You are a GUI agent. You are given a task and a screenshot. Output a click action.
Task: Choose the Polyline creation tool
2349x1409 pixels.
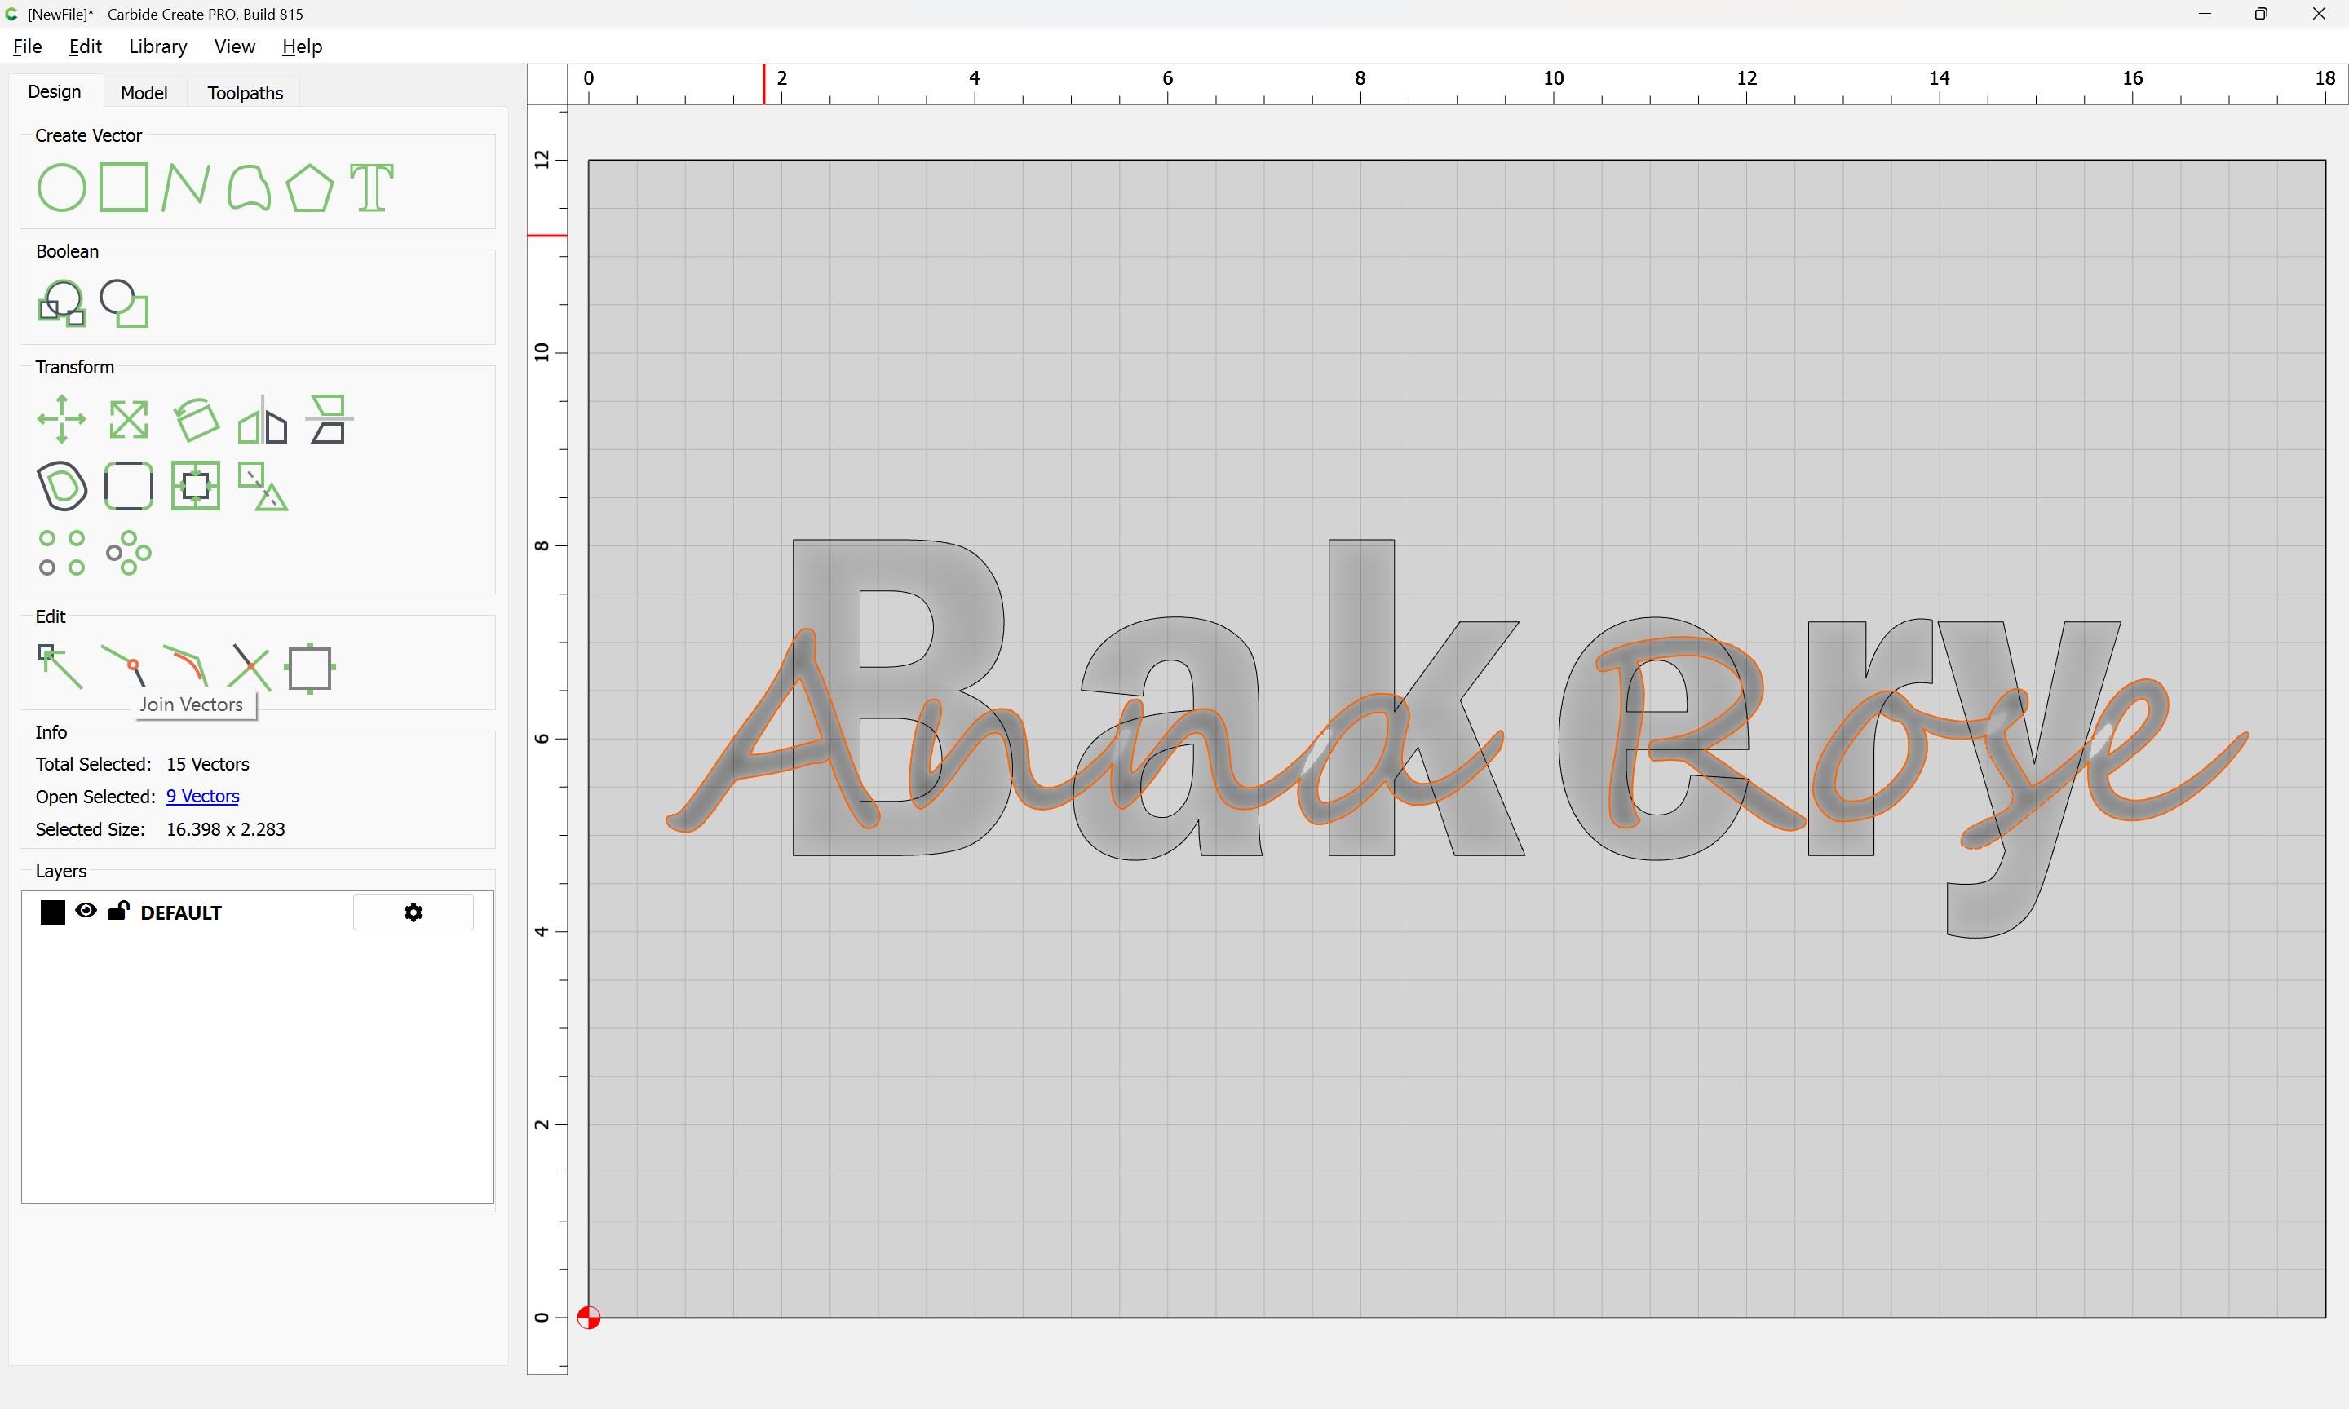coord(185,187)
